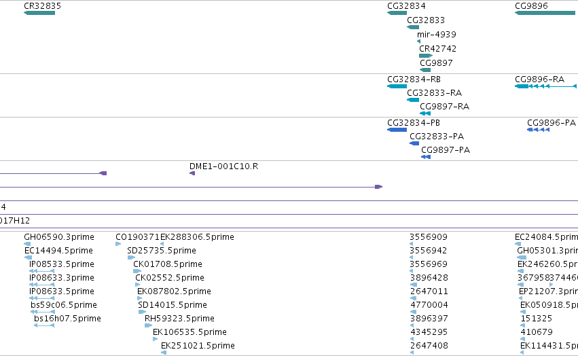Select the CG32834 gene label

[x=406, y=6]
